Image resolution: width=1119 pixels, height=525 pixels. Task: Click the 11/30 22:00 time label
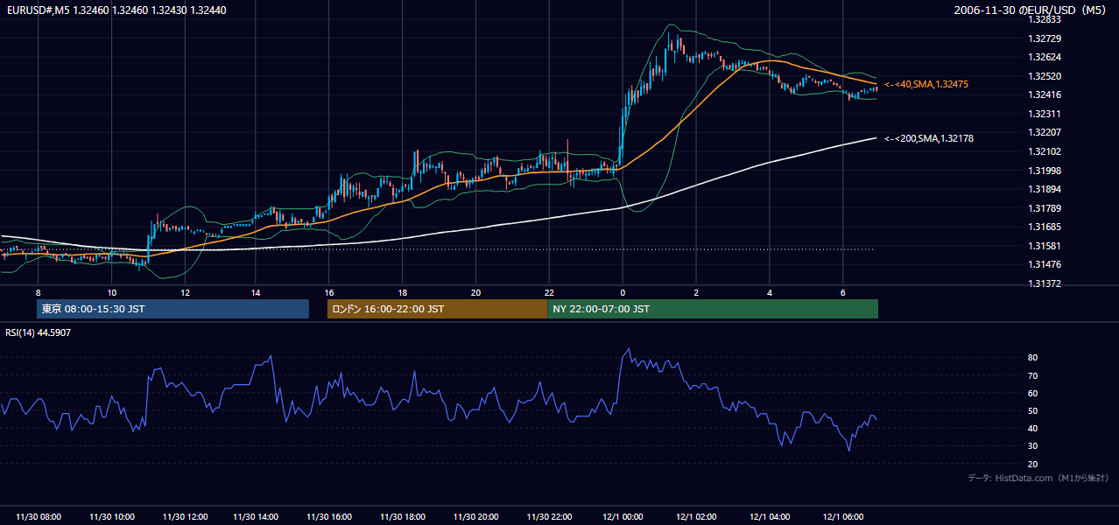click(x=549, y=517)
